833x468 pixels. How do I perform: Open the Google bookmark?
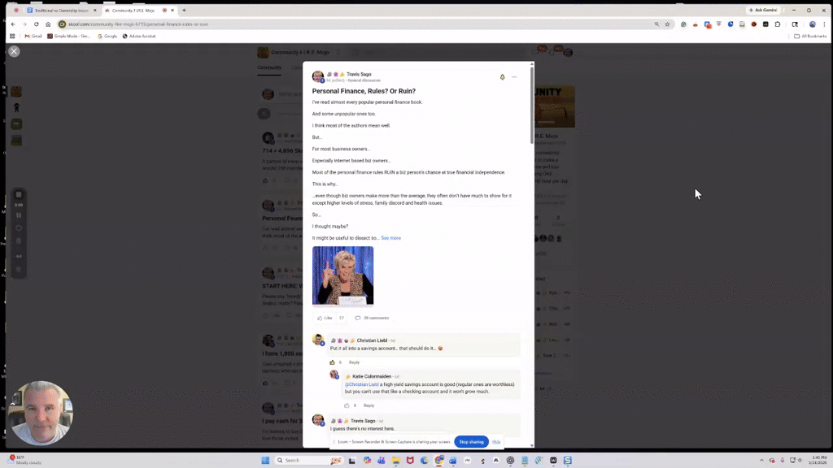tap(107, 36)
